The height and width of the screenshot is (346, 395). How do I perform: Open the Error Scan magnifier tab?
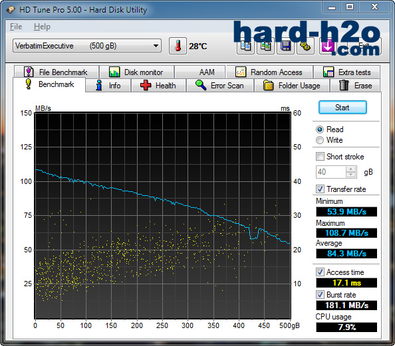pos(220,86)
